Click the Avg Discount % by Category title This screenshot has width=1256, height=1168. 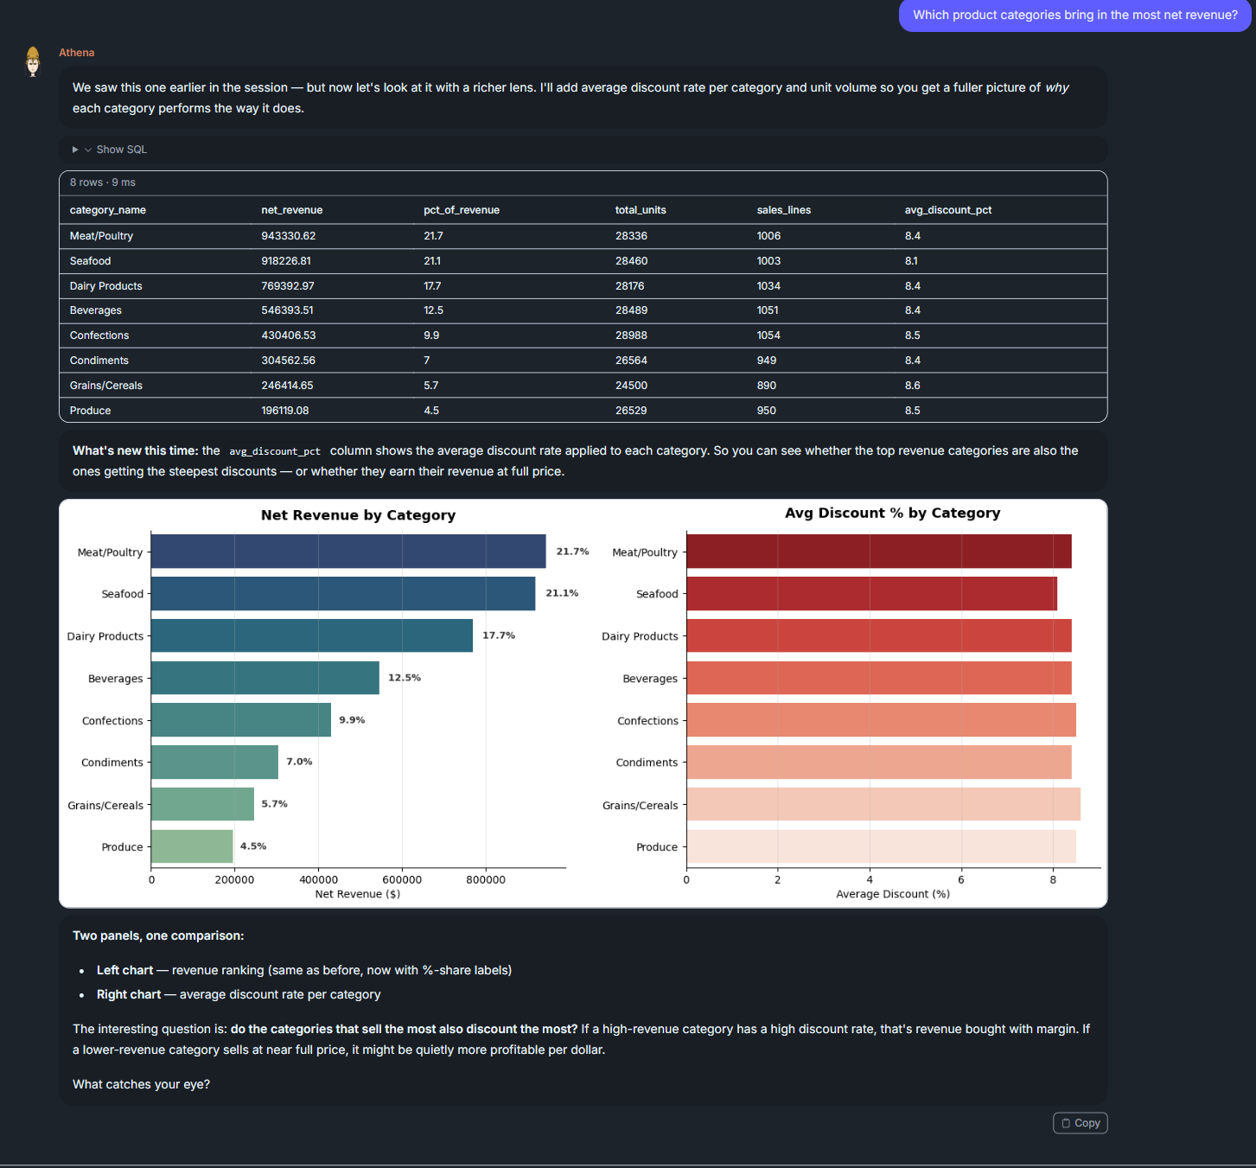pos(892,514)
